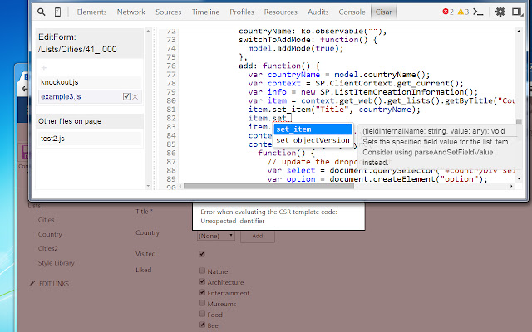Remove example3.js using its X icon
The height and width of the screenshot is (332, 532).
click(x=135, y=97)
